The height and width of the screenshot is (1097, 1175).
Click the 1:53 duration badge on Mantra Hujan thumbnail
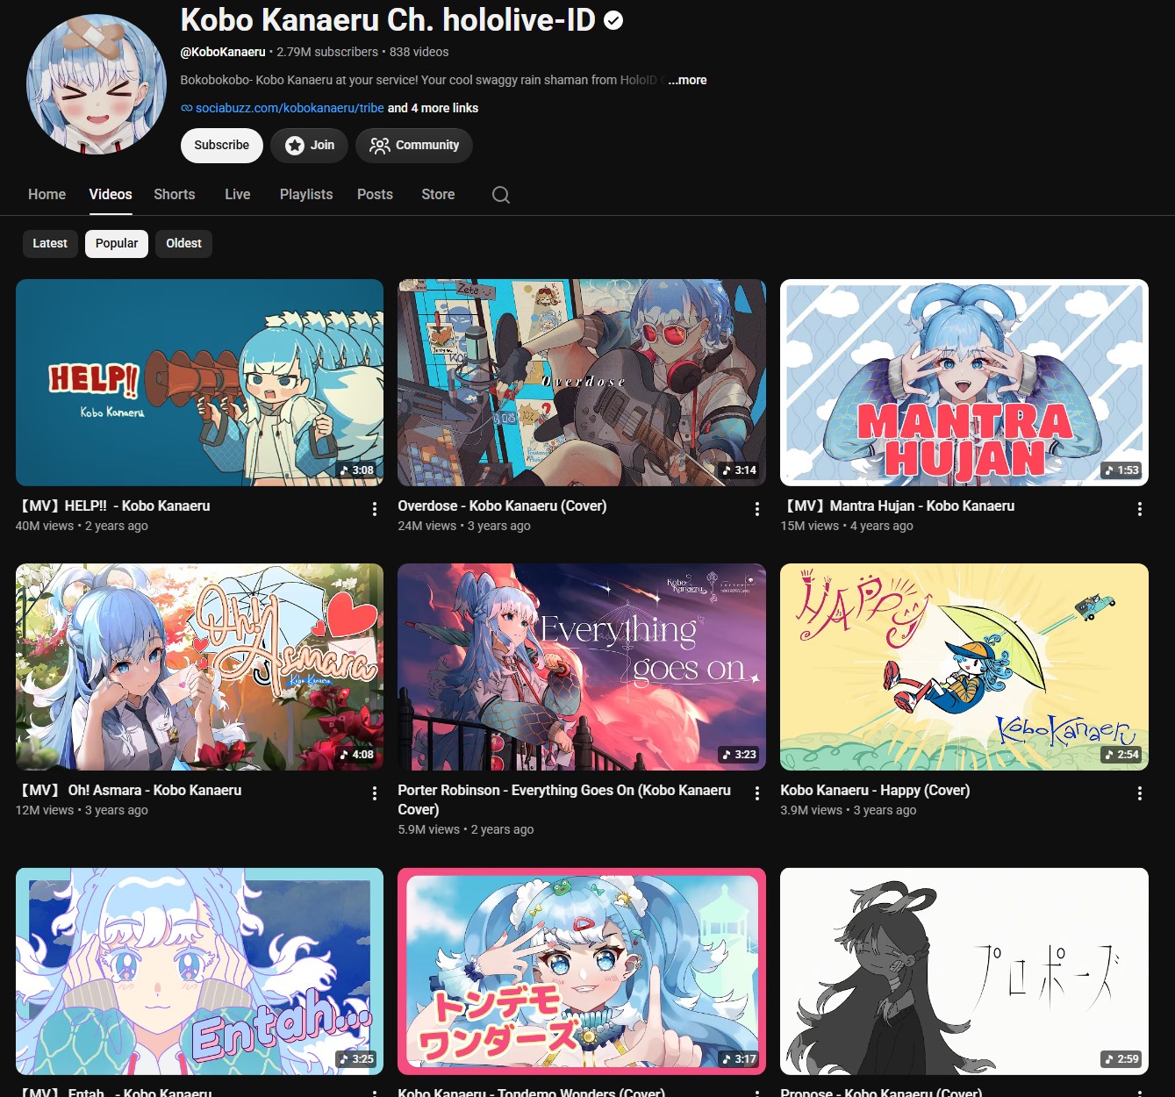tap(1121, 470)
